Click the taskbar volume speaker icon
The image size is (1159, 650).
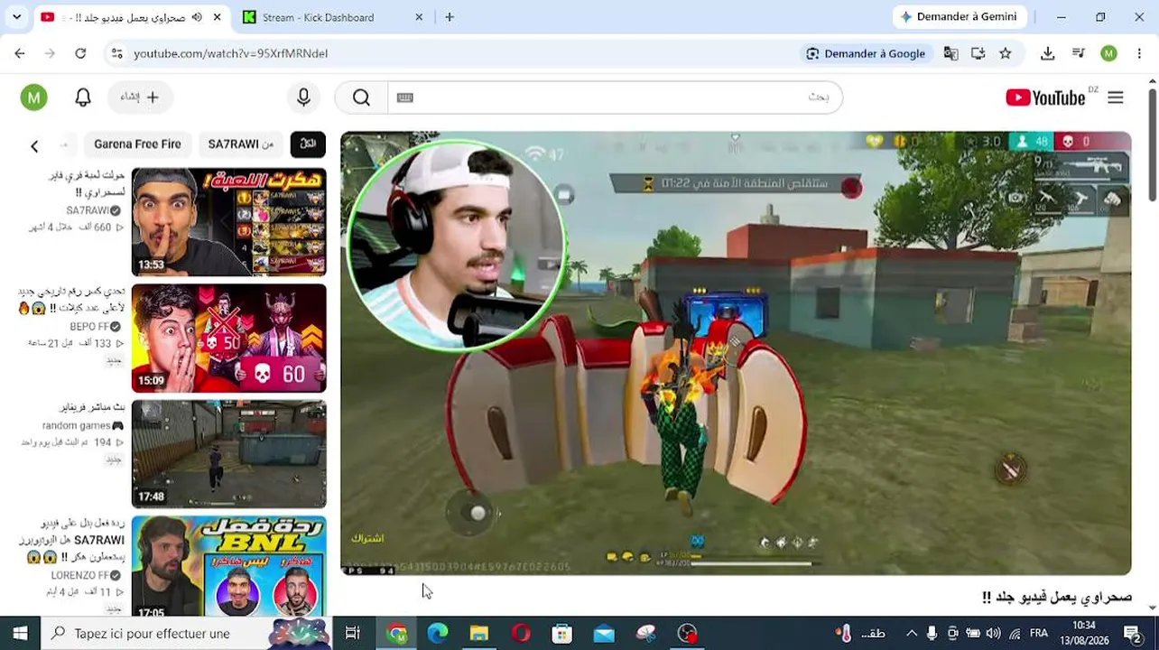click(x=993, y=633)
